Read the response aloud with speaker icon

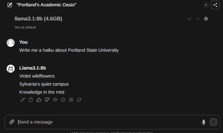pos(55,100)
